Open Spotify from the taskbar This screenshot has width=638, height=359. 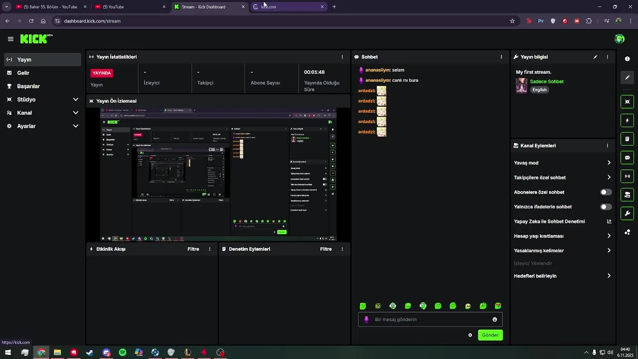tap(123, 353)
